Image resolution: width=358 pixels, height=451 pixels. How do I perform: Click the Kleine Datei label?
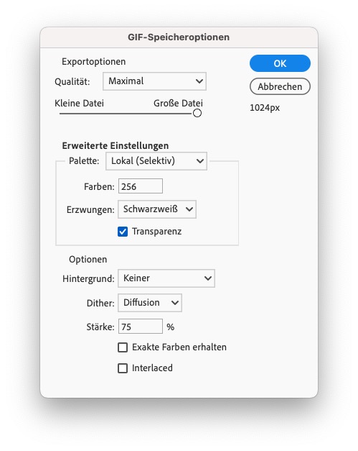(x=79, y=104)
